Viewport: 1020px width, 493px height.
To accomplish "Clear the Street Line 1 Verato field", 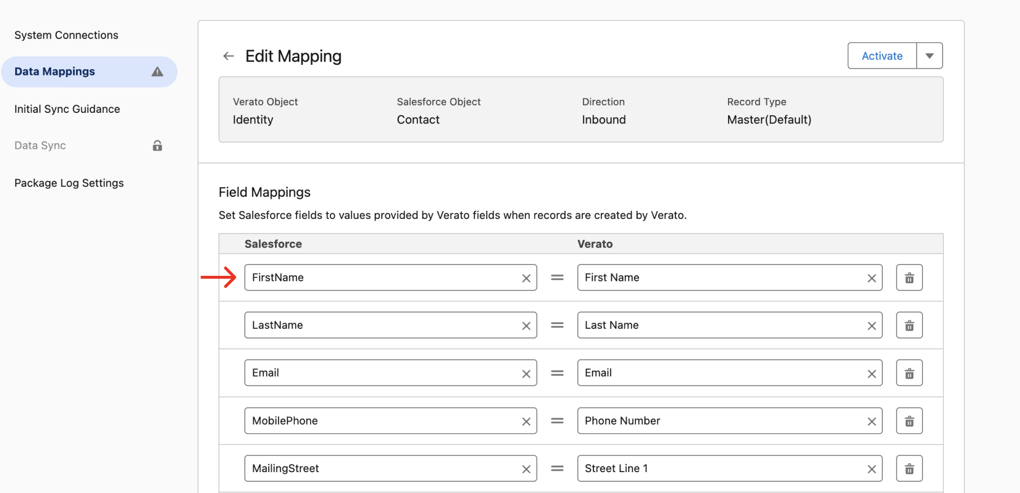I will [x=871, y=469].
